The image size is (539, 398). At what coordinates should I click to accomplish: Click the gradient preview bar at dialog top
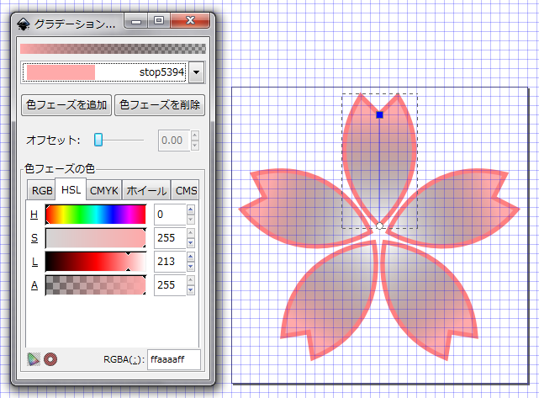(x=112, y=49)
